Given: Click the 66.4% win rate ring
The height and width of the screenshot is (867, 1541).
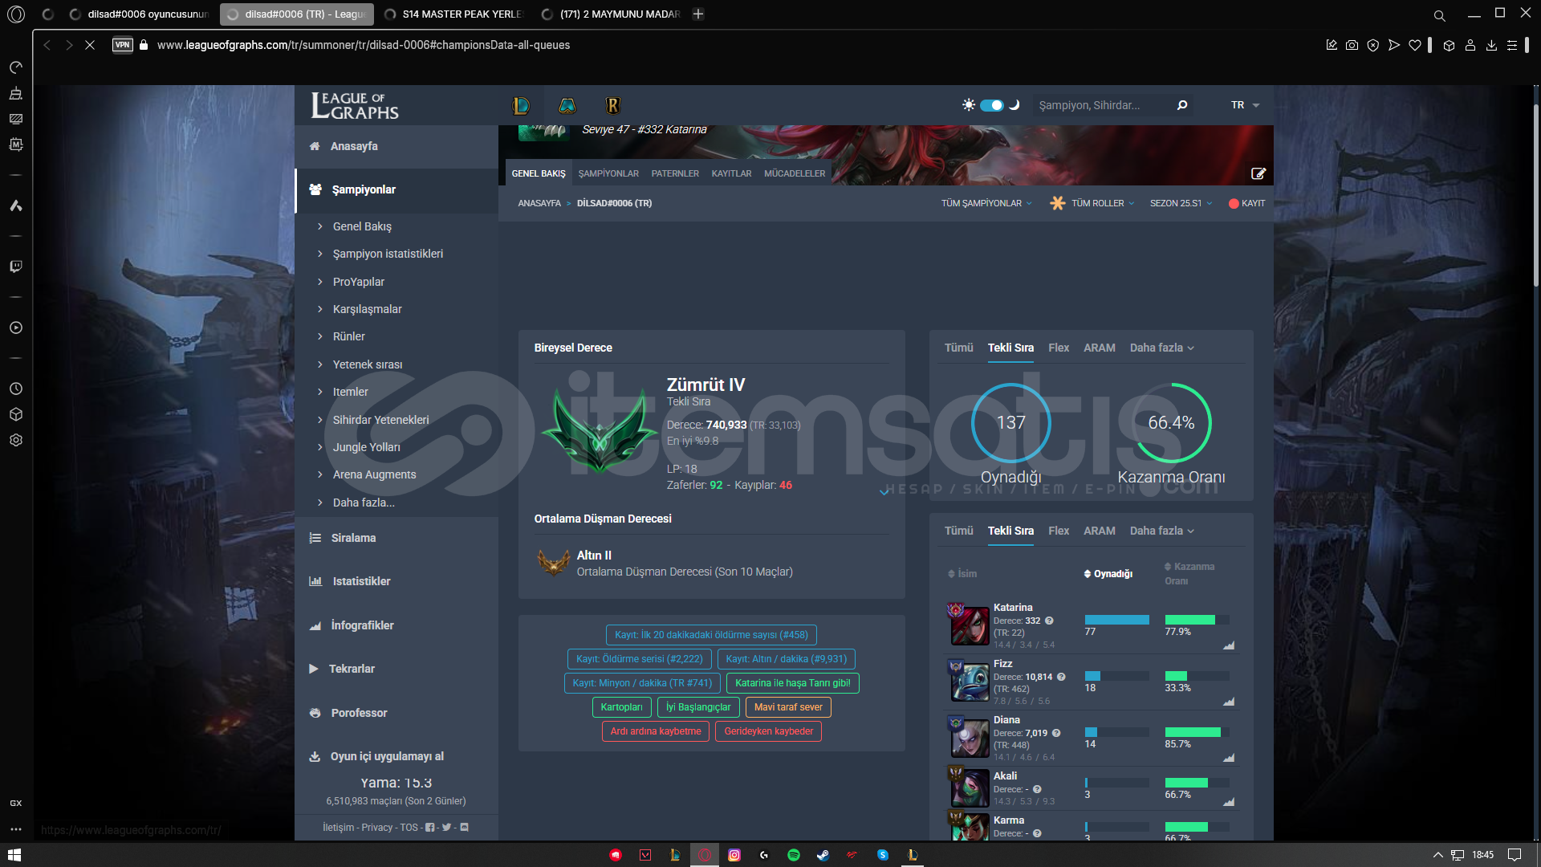Looking at the screenshot, I should (x=1171, y=423).
